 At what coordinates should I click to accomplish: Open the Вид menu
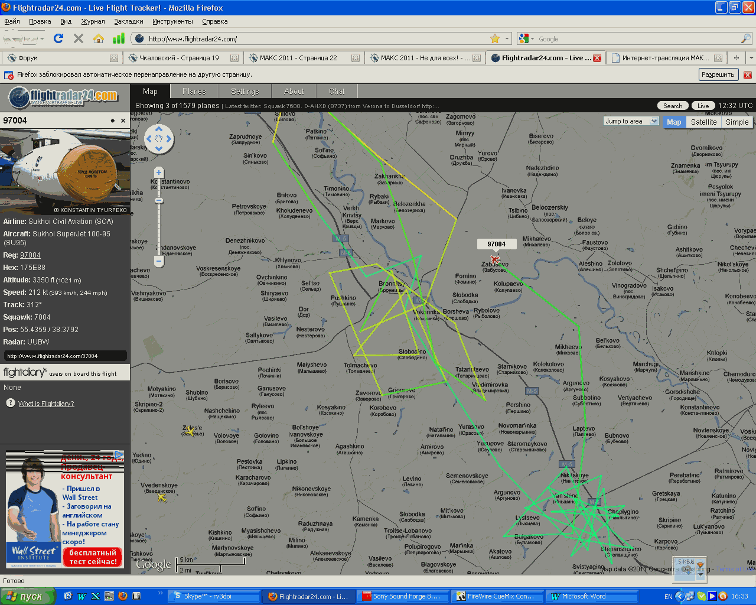(66, 21)
